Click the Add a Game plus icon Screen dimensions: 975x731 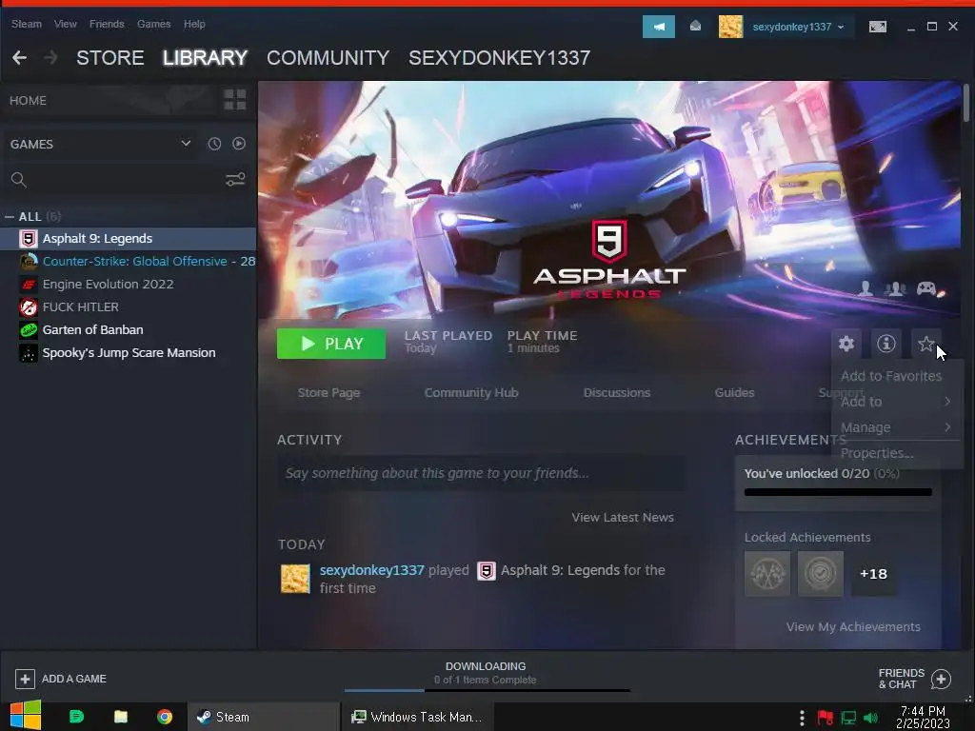(x=25, y=679)
